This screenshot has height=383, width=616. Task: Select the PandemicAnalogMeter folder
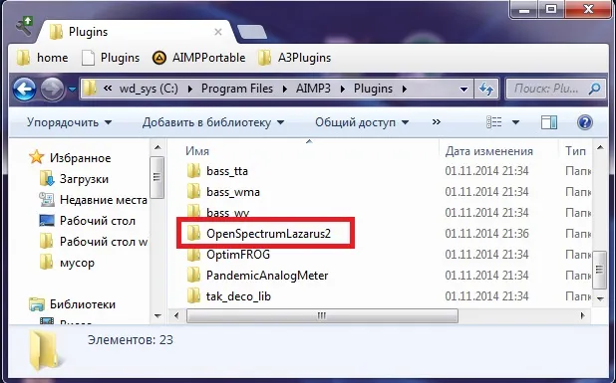pos(267,276)
